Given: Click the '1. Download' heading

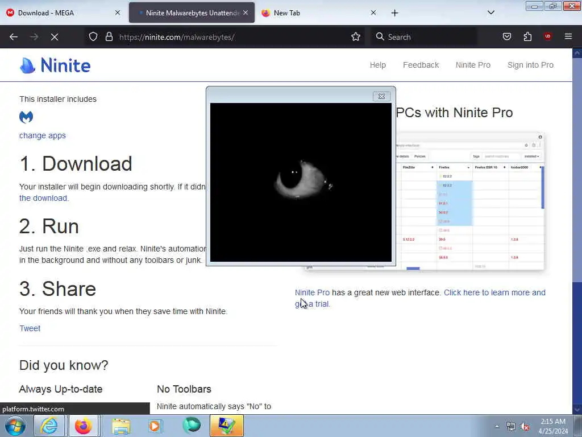Looking at the screenshot, I should 76,163.
